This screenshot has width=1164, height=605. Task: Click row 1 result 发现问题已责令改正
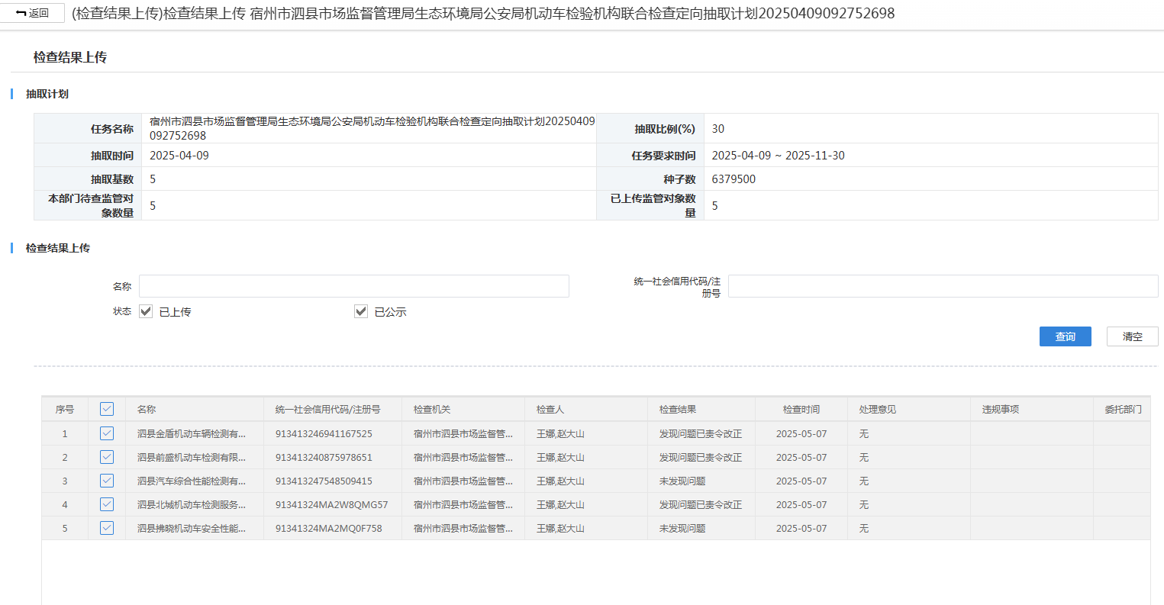point(701,433)
